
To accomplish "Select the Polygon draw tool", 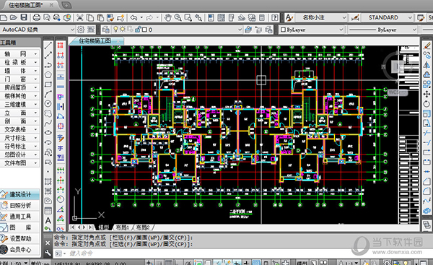I will point(48,74).
